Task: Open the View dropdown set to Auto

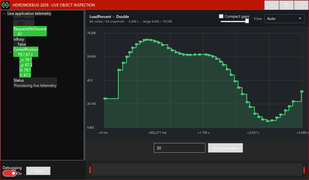Action: pos(284,19)
